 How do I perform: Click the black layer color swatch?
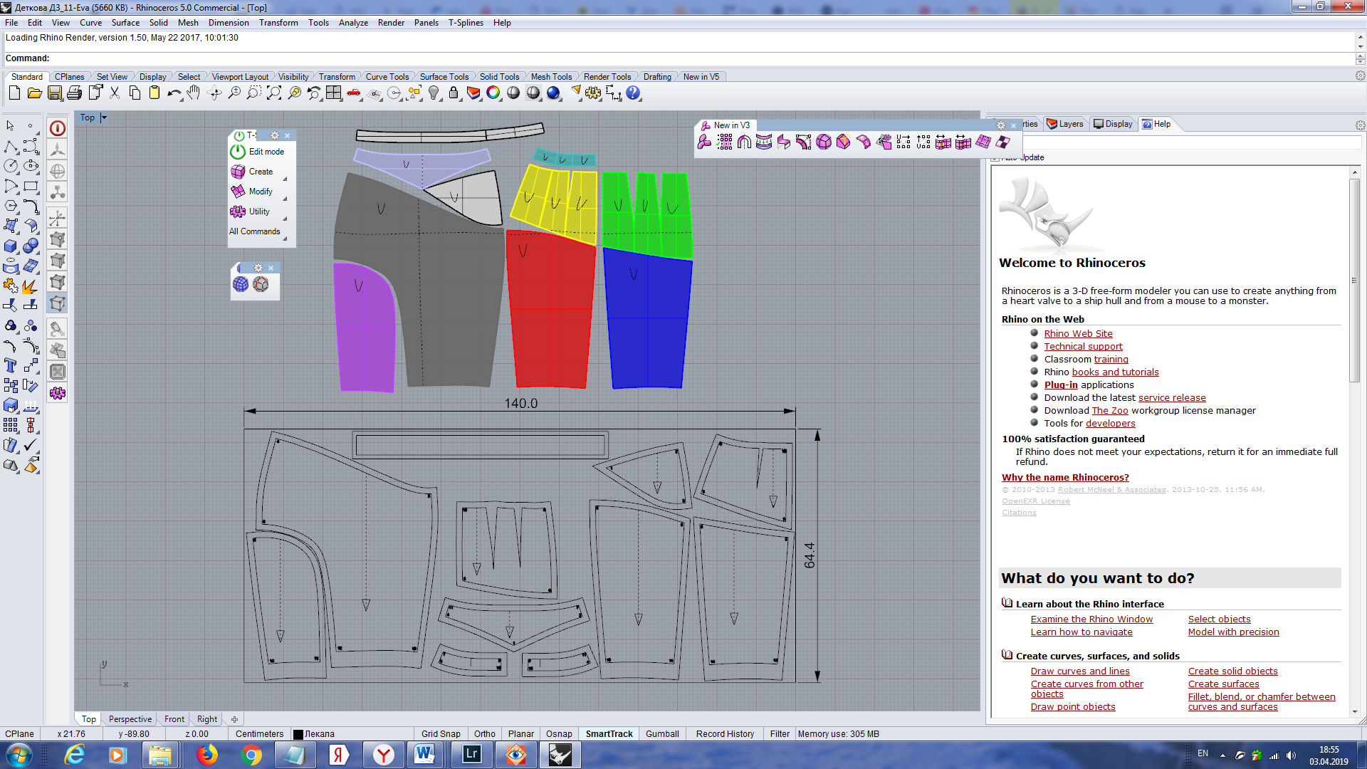coord(298,734)
